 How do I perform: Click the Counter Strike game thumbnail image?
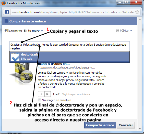(x=21, y=74)
